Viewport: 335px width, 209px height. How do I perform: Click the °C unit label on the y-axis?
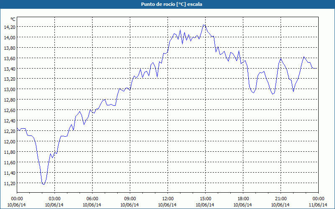(13, 19)
